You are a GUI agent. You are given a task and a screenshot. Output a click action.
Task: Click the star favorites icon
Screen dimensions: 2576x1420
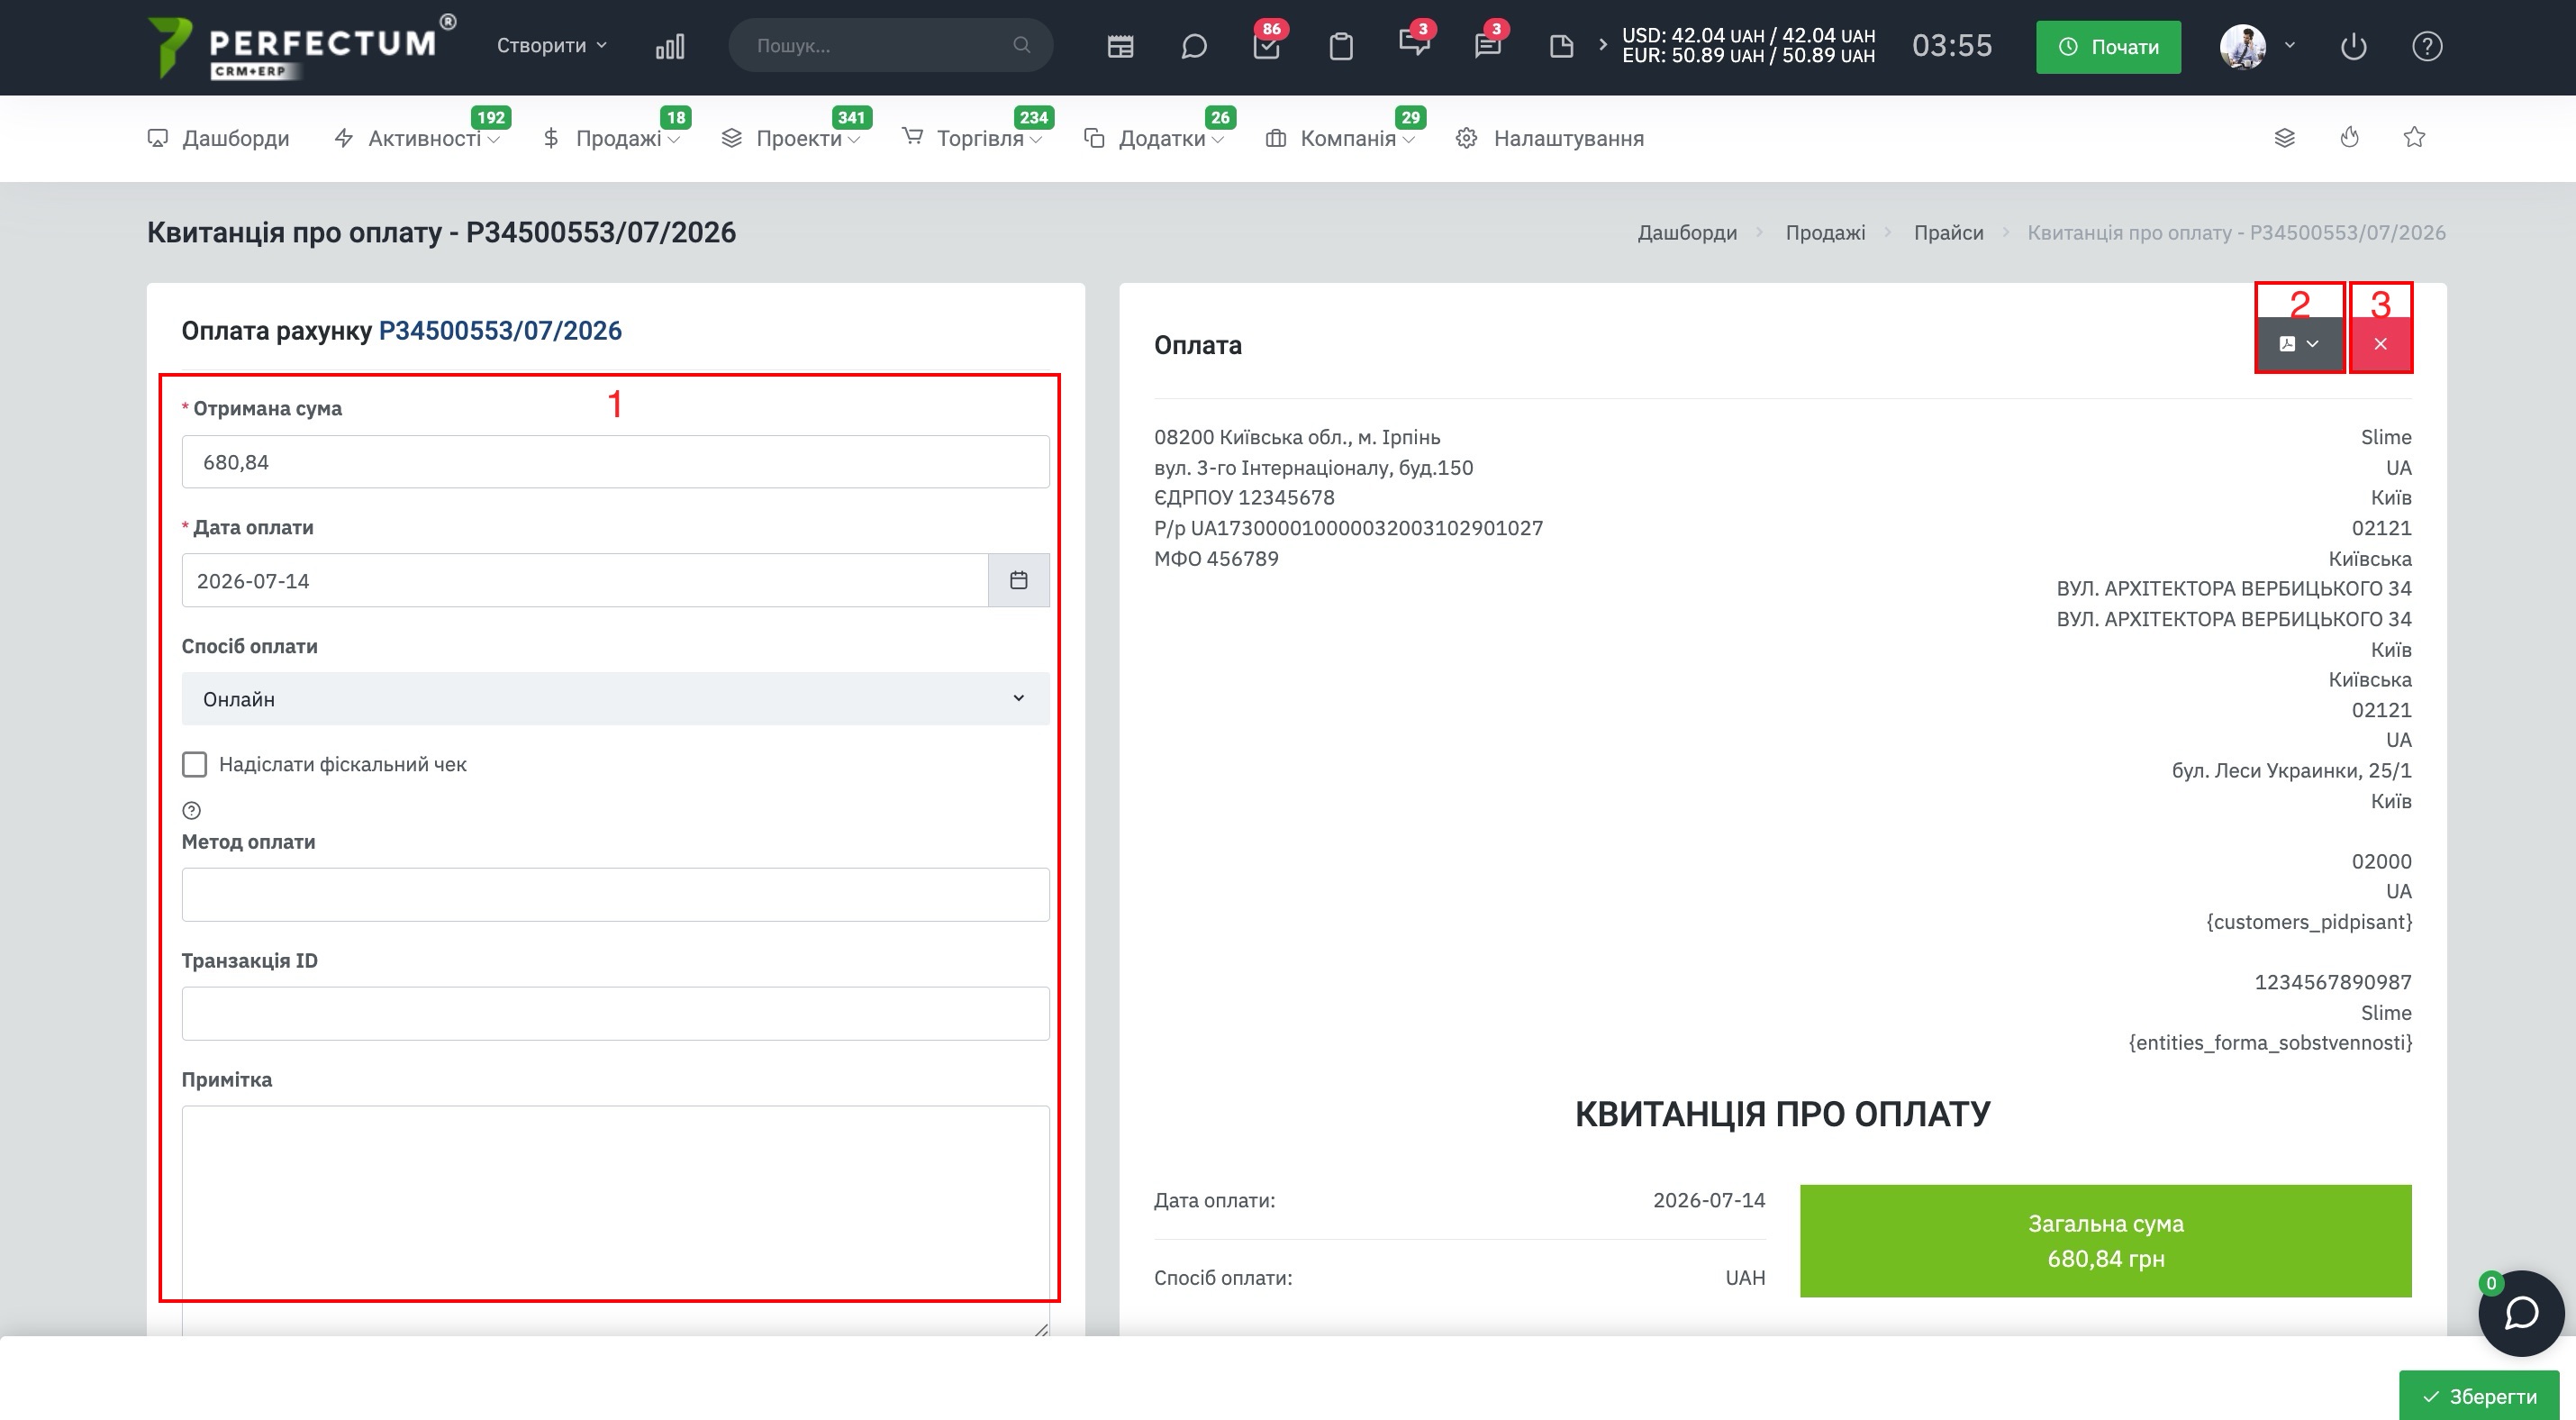point(2414,137)
